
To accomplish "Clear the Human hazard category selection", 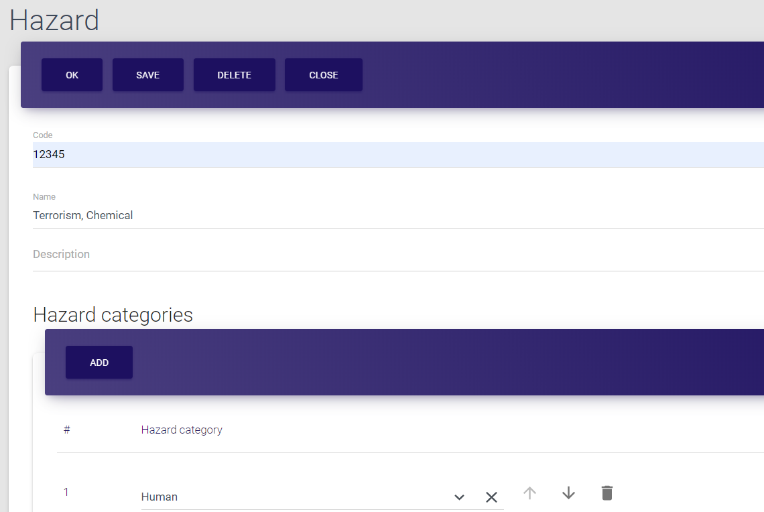I will [491, 497].
